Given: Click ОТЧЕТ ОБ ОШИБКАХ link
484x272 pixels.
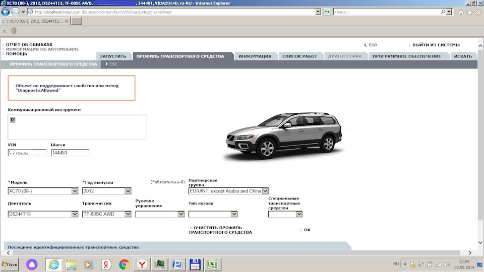Looking at the screenshot, I should pos(29,44).
